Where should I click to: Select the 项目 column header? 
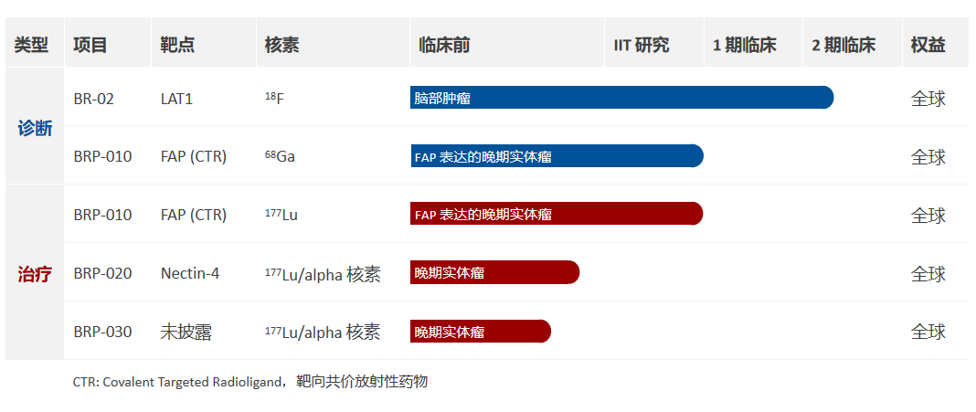click(90, 46)
